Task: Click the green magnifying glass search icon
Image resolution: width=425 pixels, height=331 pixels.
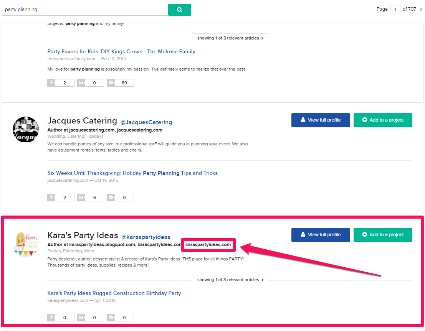Action: click(x=179, y=10)
